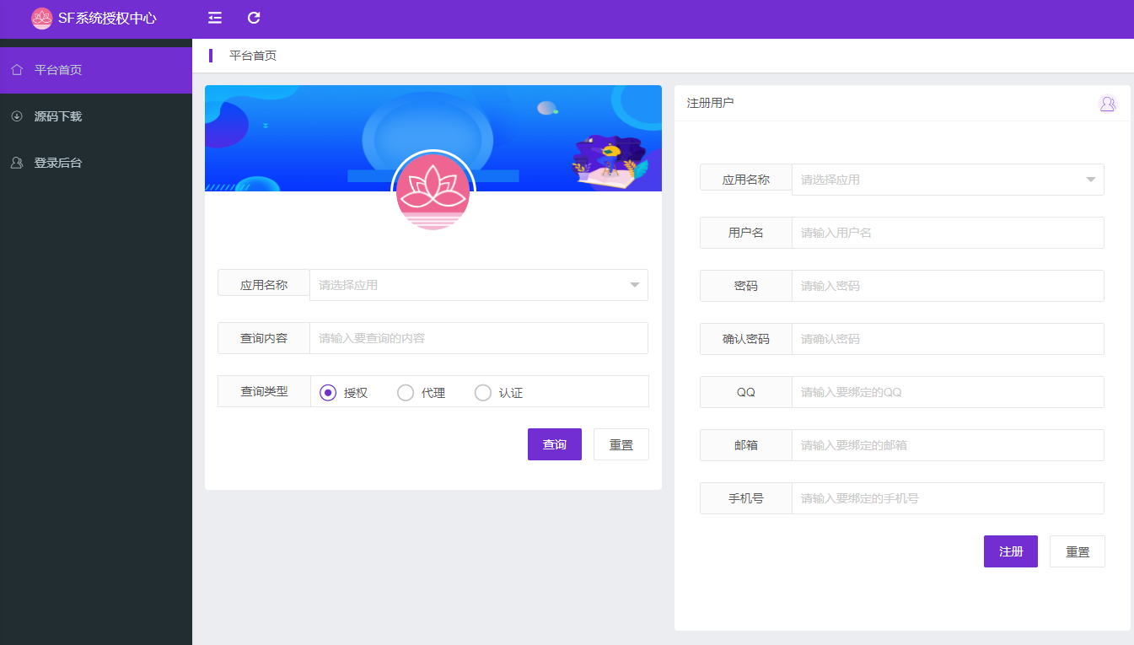Click the SF lotus logo in the header

point(42,18)
